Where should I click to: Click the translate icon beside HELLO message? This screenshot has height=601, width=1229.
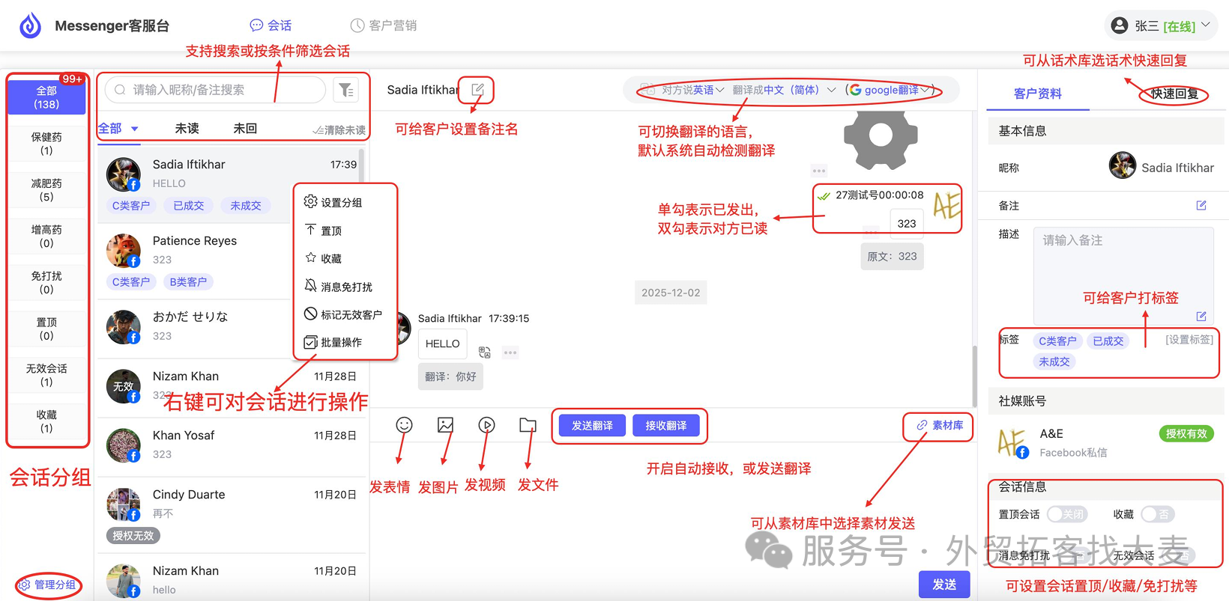tap(484, 352)
